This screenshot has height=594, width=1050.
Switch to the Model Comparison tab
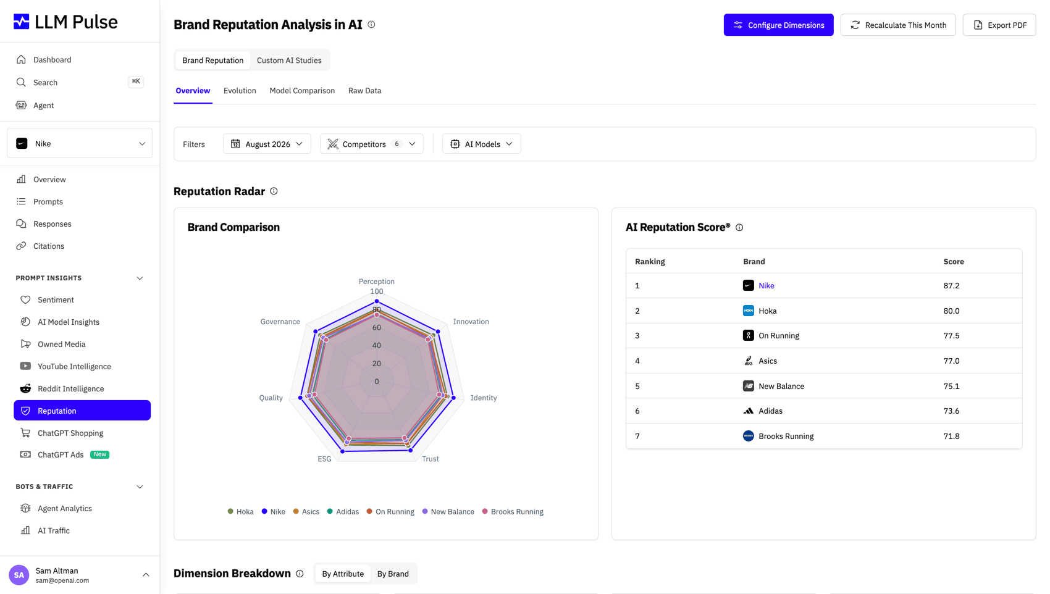point(302,91)
